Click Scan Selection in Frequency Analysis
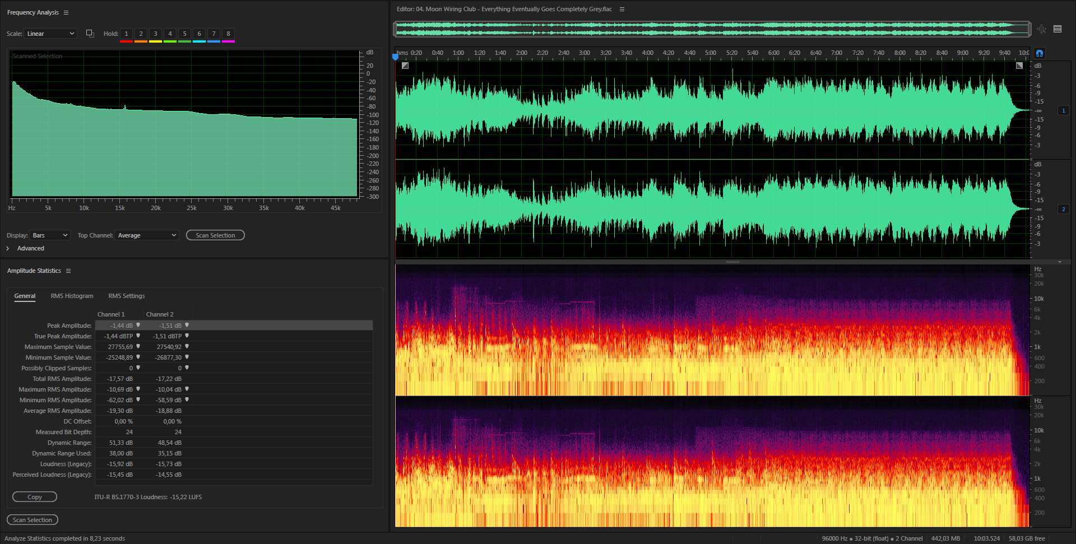 [215, 235]
